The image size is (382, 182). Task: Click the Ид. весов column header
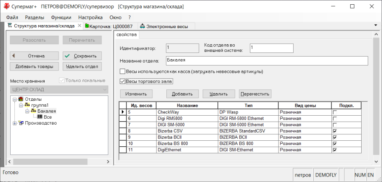pyautogui.click(x=141, y=105)
